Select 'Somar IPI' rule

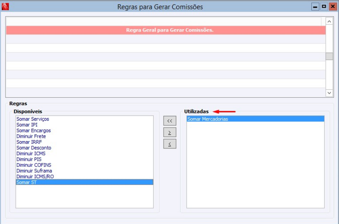click(x=84, y=125)
